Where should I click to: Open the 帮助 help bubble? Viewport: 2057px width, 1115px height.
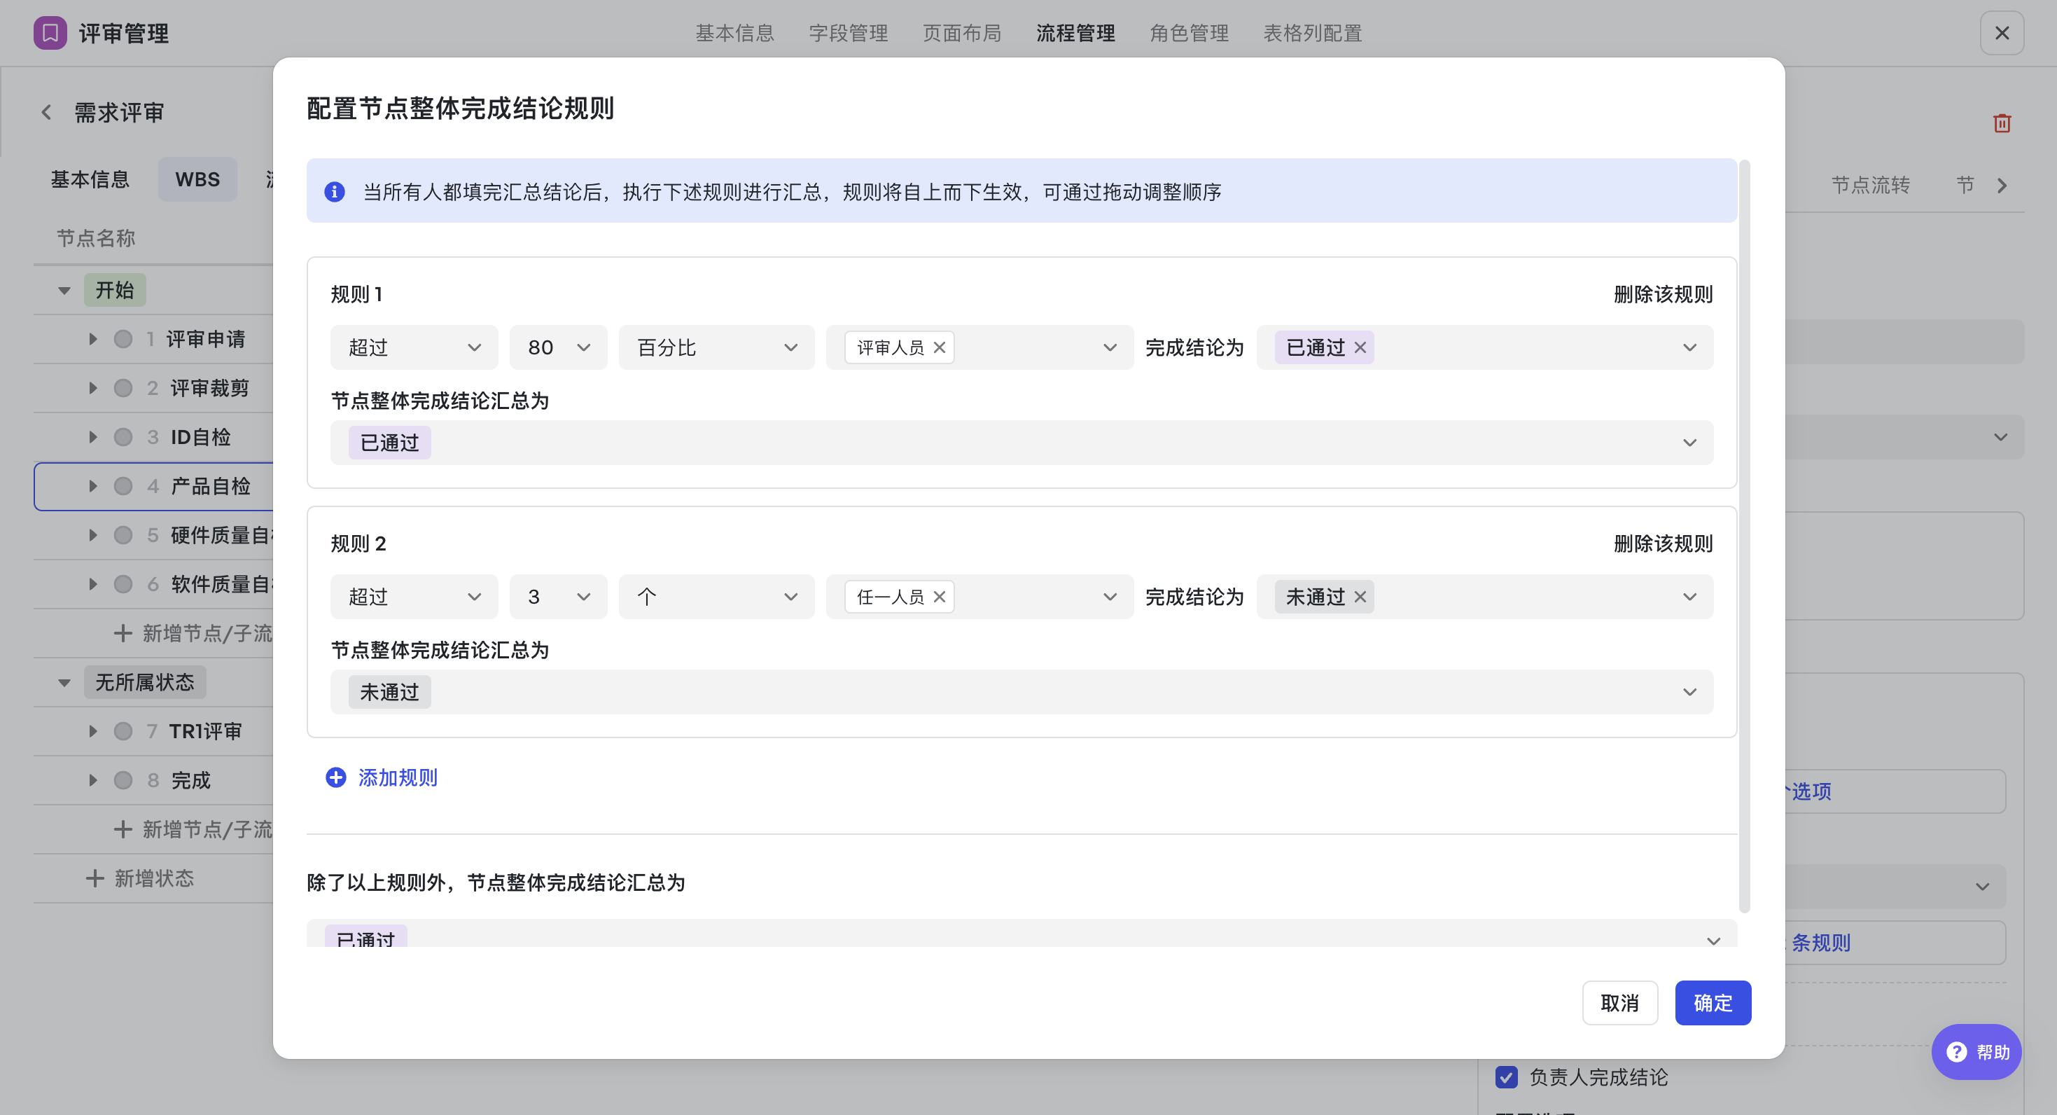pos(1976,1051)
